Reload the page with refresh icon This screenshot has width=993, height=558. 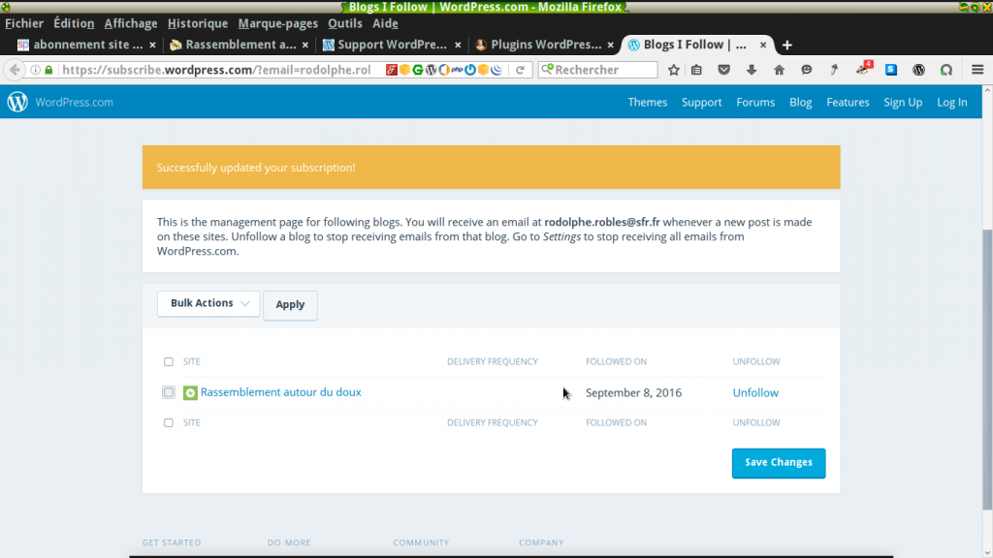pos(521,70)
